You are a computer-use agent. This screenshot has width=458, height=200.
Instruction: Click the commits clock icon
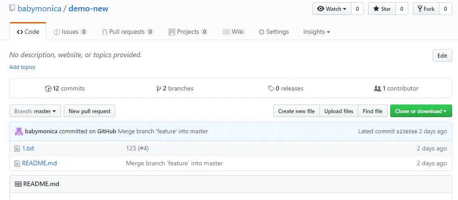click(48, 88)
